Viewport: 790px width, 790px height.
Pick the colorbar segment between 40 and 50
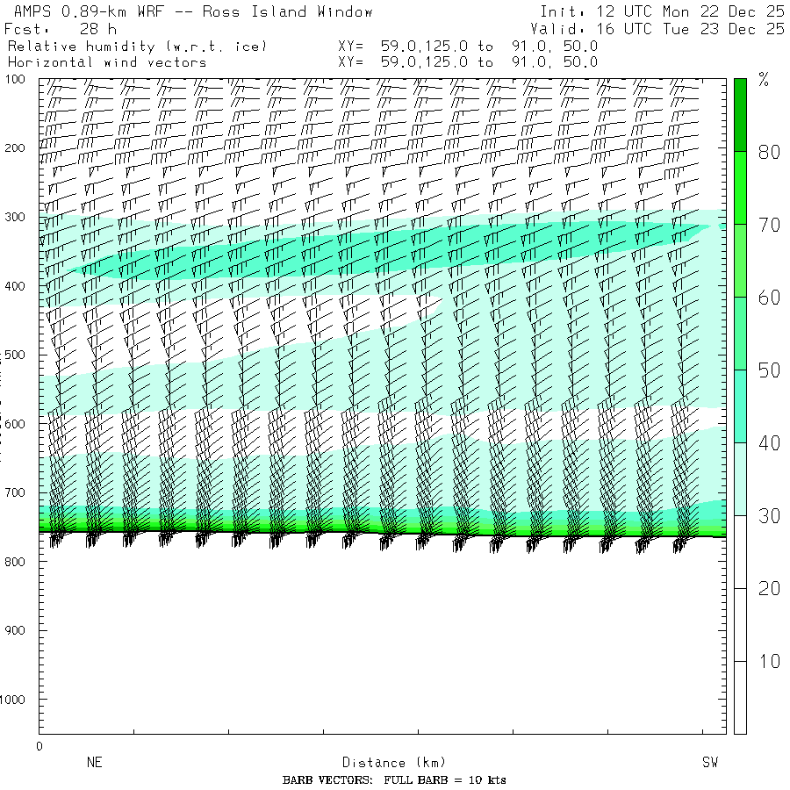pyautogui.click(x=740, y=406)
